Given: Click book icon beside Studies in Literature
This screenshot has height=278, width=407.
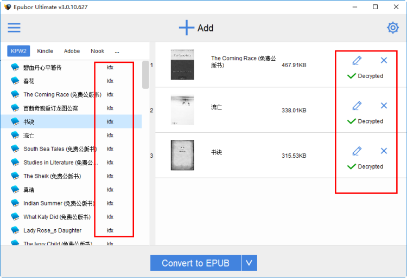Looking at the screenshot, I should 15,163.
